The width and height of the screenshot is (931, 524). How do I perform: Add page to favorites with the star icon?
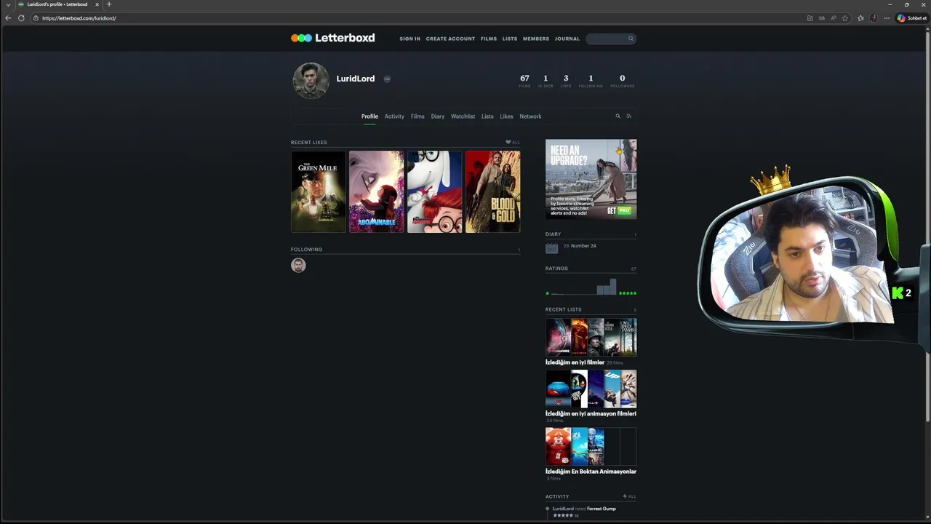[845, 18]
